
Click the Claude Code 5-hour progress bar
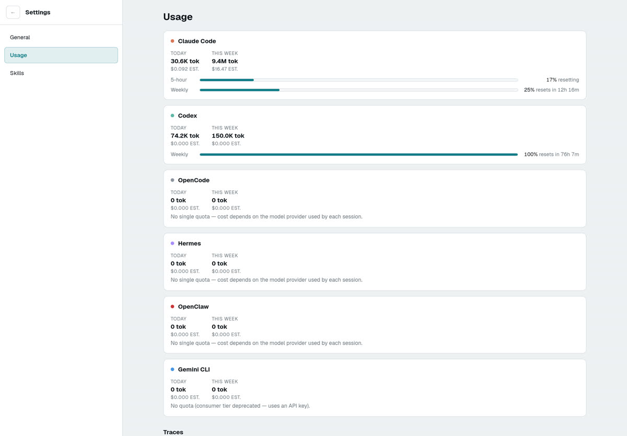tap(358, 80)
